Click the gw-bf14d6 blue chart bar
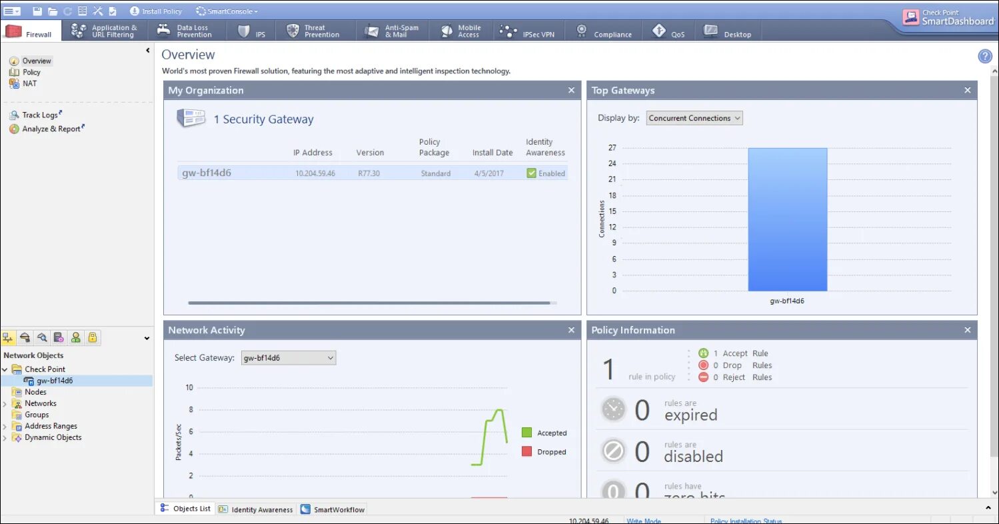 pyautogui.click(x=787, y=219)
